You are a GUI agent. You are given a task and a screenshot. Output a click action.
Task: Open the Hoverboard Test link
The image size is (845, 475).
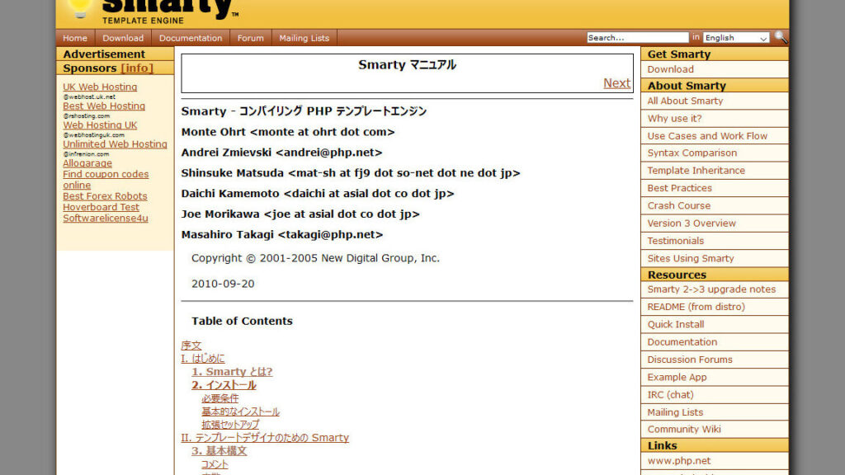click(x=101, y=207)
